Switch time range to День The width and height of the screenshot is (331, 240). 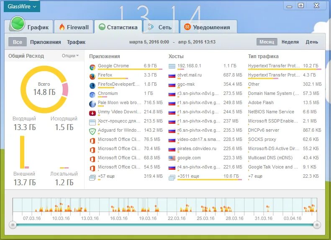click(x=312, y=42)
